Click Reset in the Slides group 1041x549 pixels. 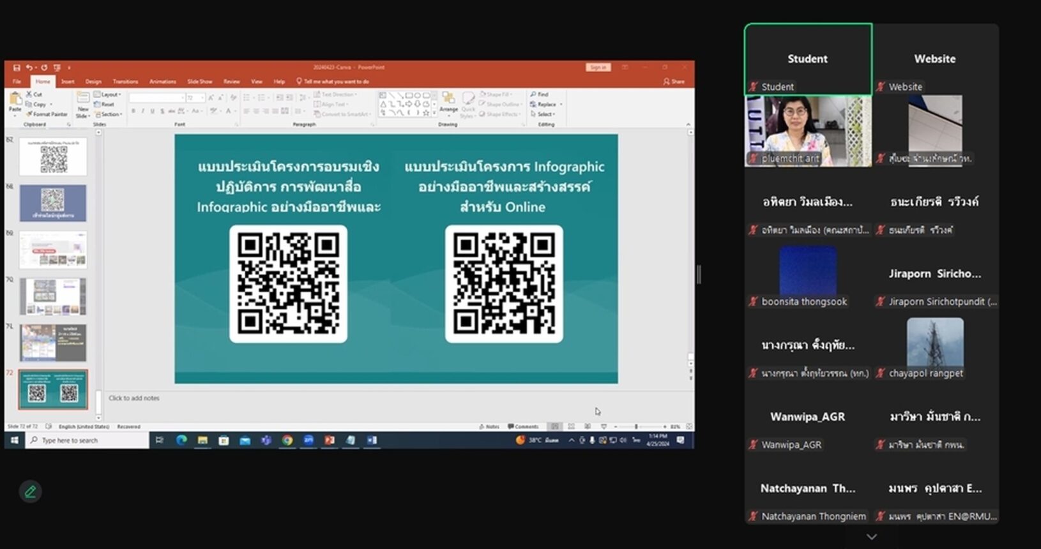tap(105, 104)
